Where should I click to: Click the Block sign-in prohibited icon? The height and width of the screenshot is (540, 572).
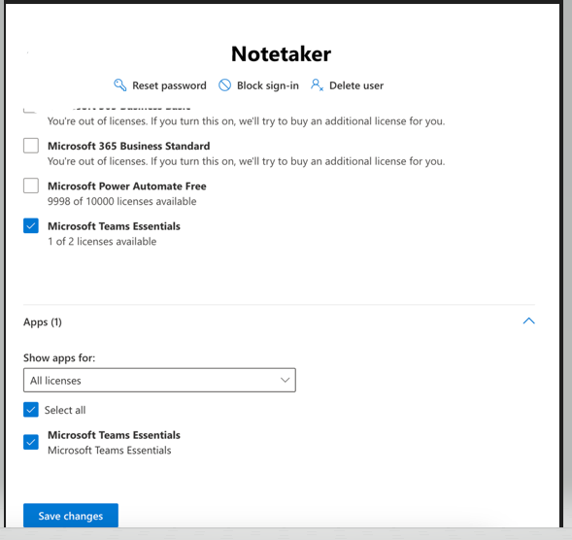[224, 85]
